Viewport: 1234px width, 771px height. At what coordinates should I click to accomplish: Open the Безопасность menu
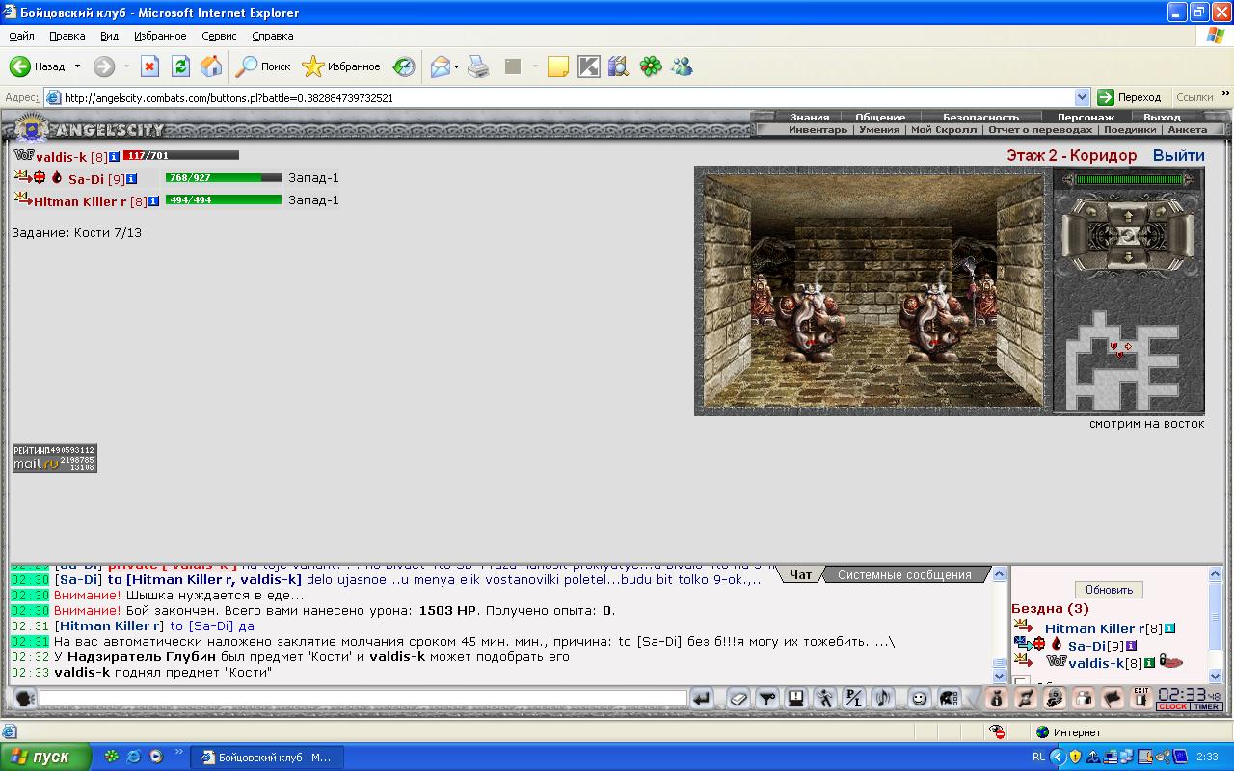[980, 117]
